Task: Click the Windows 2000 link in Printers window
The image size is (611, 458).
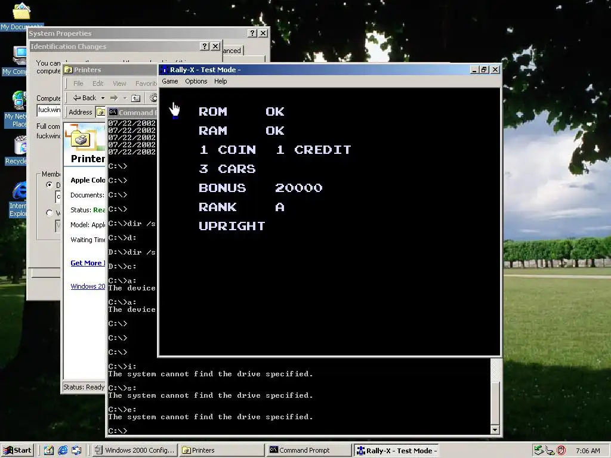Action: (x=88, y=286)
